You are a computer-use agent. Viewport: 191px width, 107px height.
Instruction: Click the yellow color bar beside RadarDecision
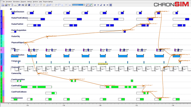pyautogui.click(x=4, y=13)
